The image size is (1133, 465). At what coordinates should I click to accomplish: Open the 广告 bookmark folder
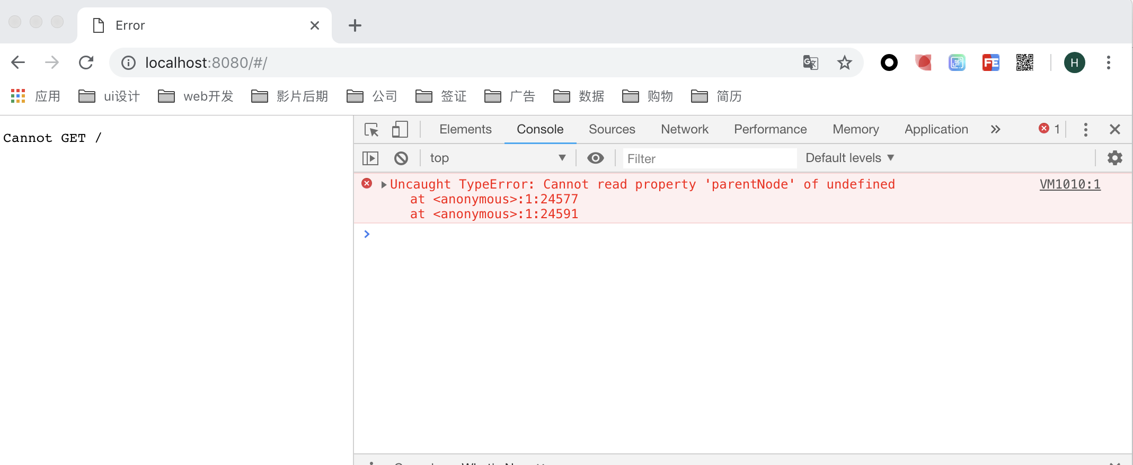[x=510, y=96]
